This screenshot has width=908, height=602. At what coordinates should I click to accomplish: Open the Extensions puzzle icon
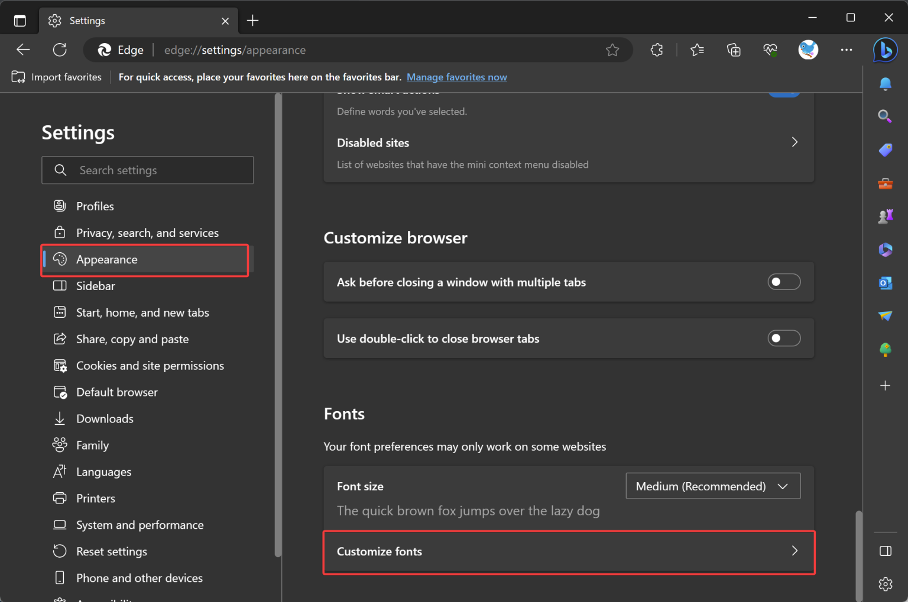click(657, 50)
